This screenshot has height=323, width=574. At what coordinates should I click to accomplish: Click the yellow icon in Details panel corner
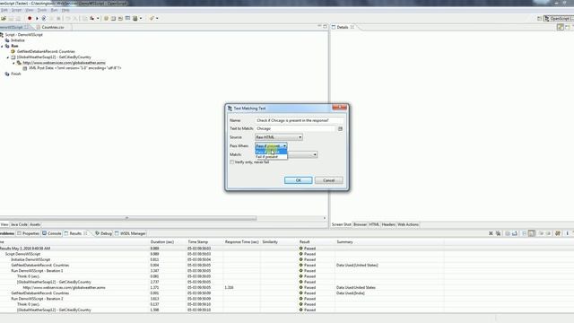pos(560,27)
